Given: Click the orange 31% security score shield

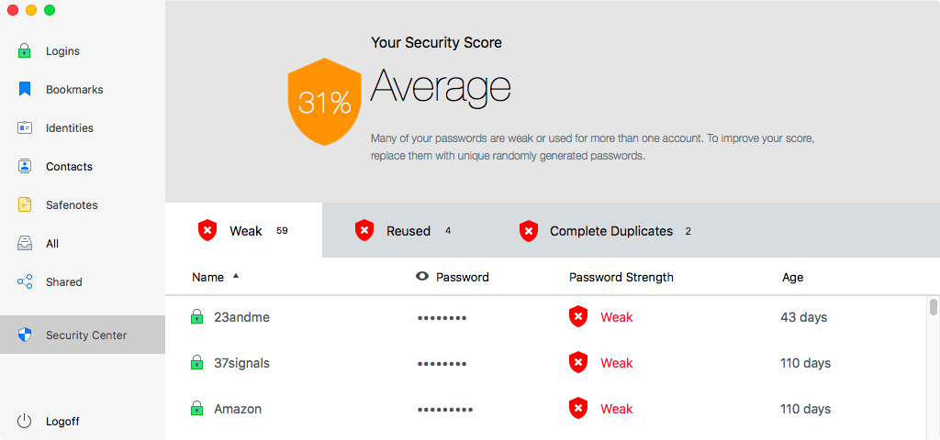Looking at the screenshot, I should (324, 102).
